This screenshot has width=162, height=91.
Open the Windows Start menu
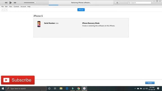click(3, 88)
